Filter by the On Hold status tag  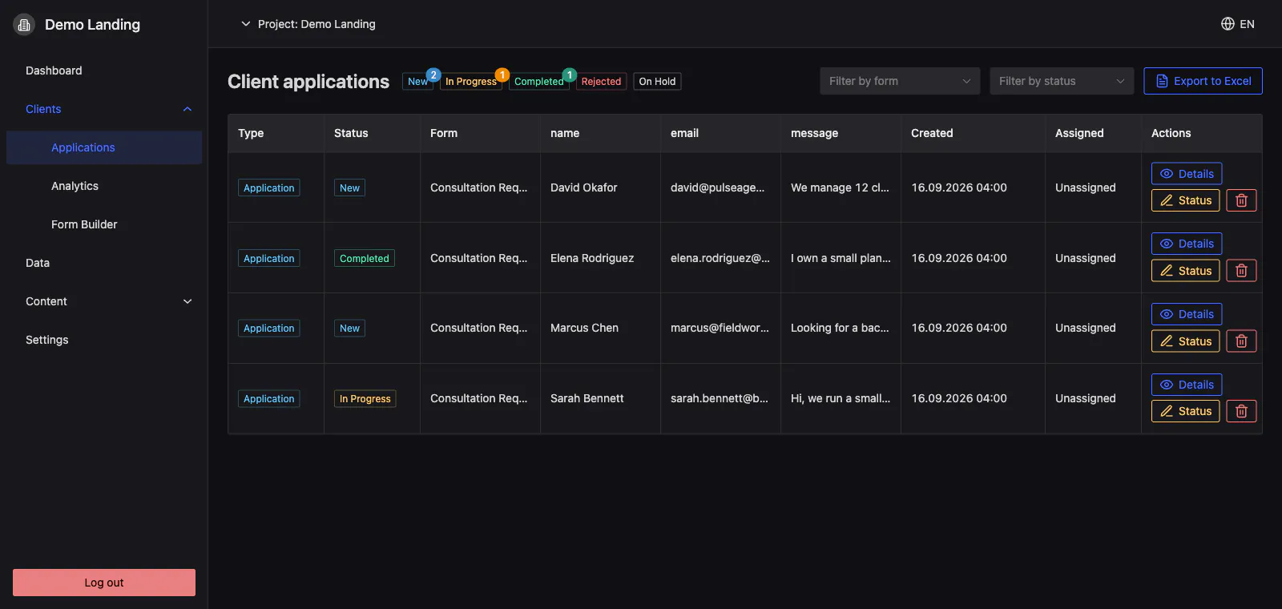[x=657, y=82]
